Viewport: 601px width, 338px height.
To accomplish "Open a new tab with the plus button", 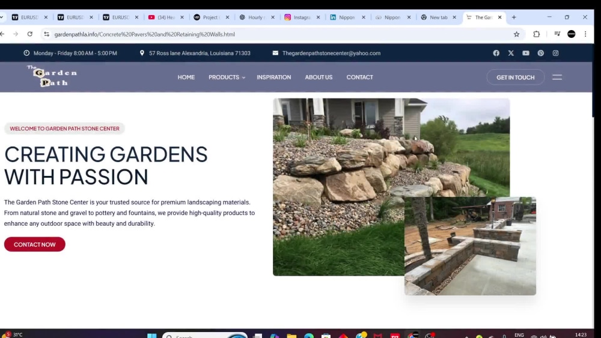I will [514, 17].
